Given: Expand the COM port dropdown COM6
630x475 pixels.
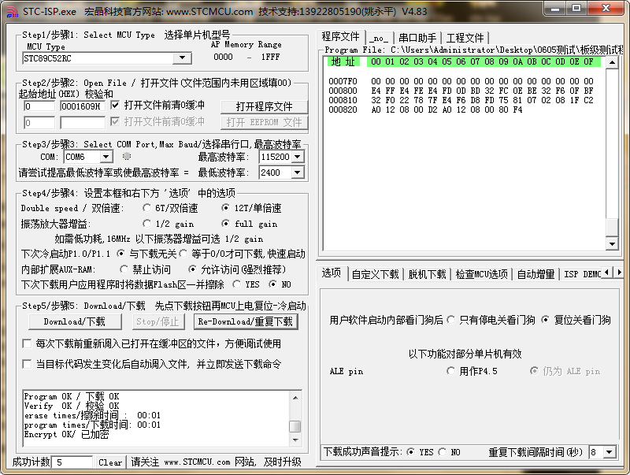Looking at the screenshot, I should [x=106, y=157].
